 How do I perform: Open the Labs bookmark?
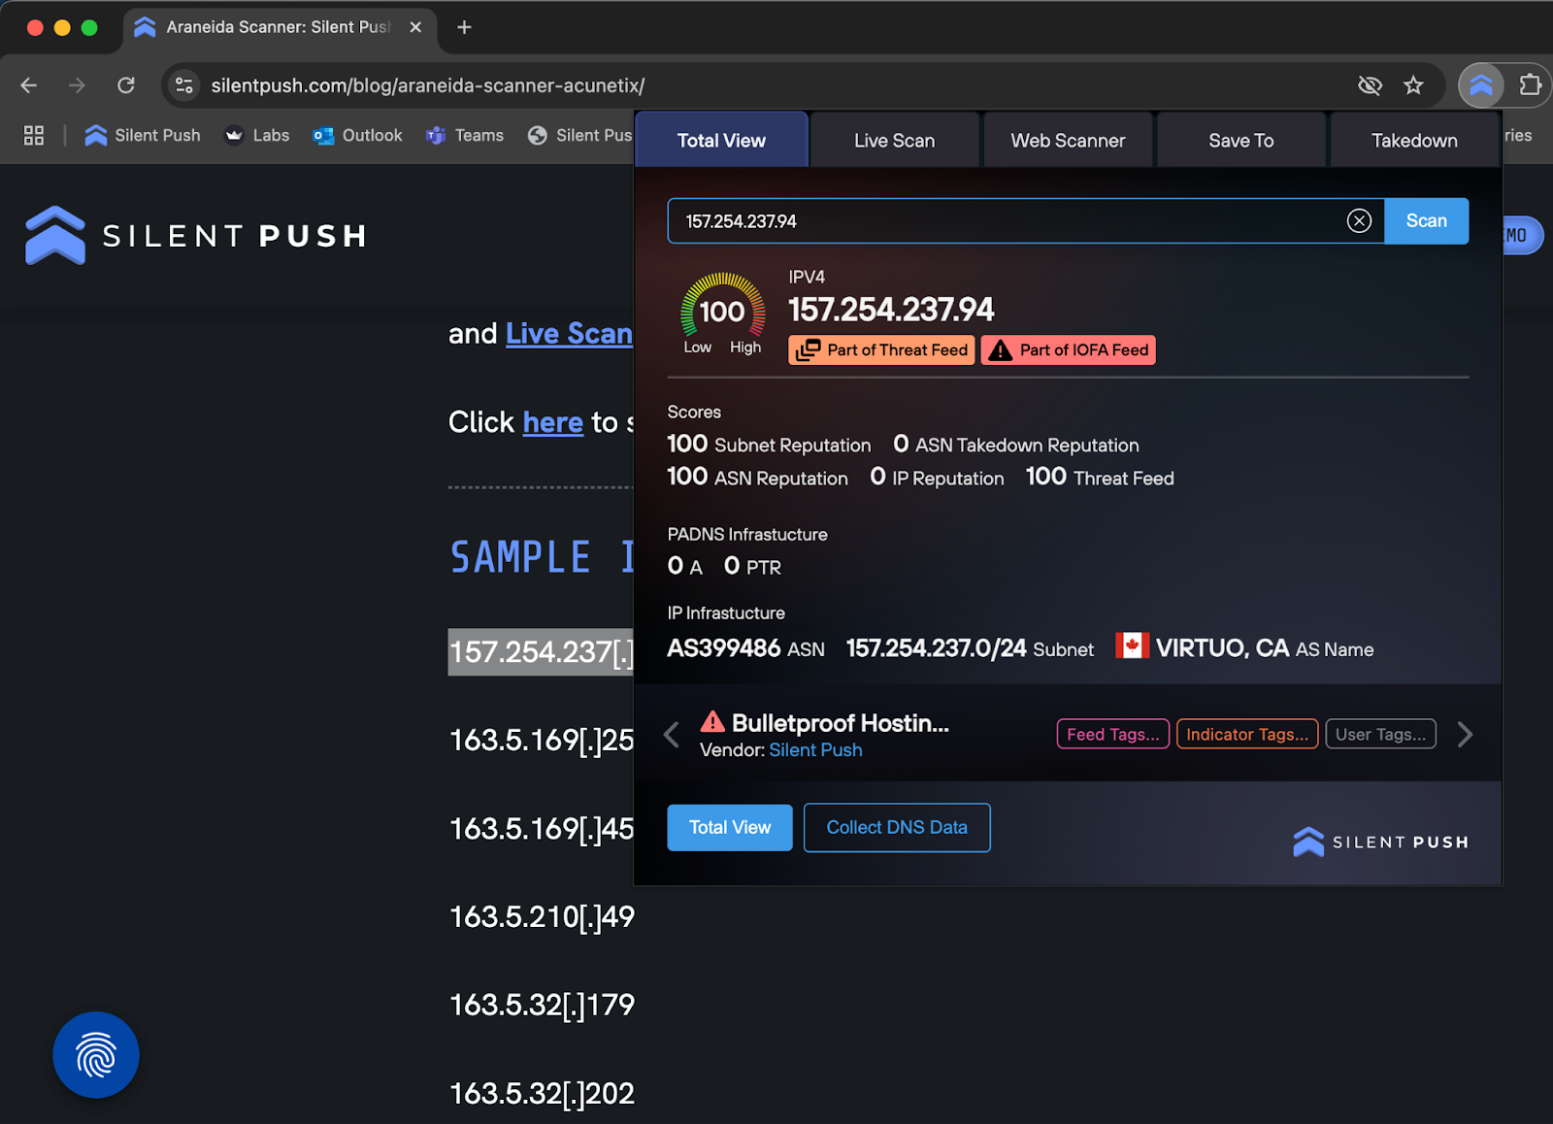coord(257,135)
